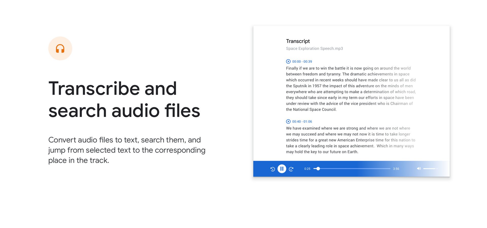Screen dimensions: 487x228
Task: Rewind the audio five seconds
Action: click(x=272, y=169)
